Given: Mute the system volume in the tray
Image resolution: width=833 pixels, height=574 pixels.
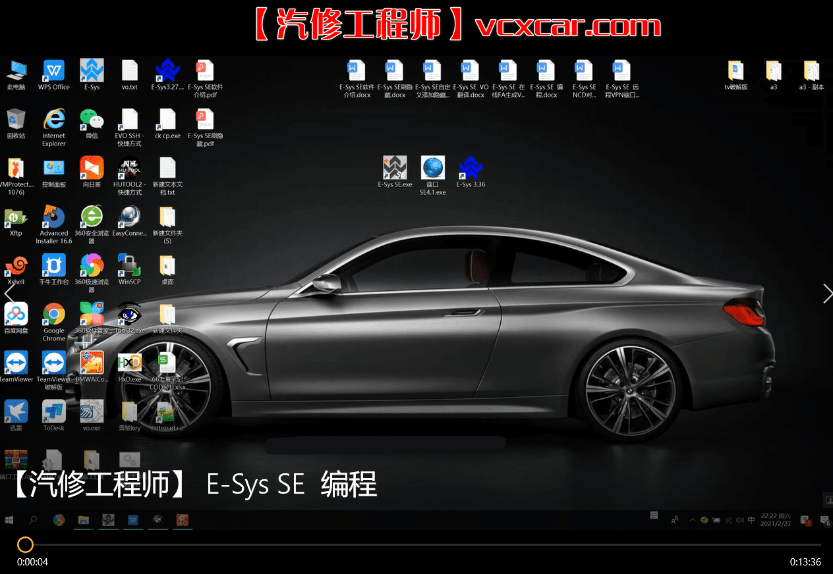Looking at the screenshot, I should click(x=739, y=520).
